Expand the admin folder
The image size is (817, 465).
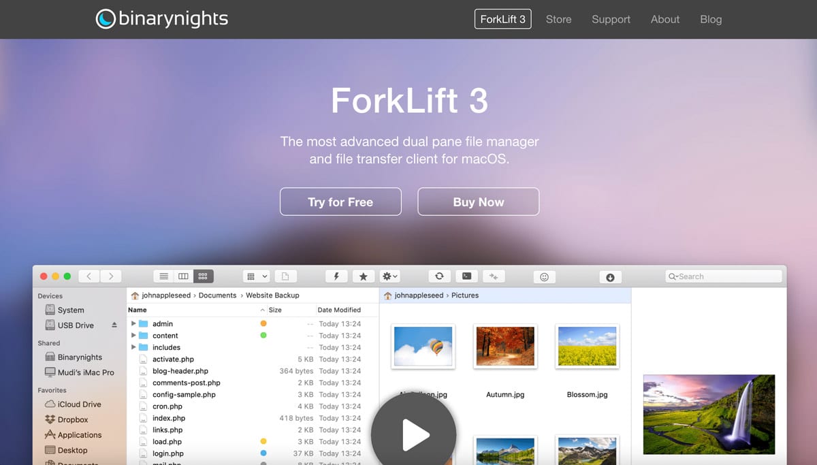tap(133, 323)
